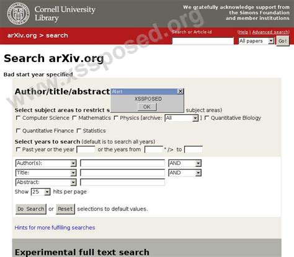Check the Mathematics checkbox
Image resolution: width=294 pixels, height=257 pixels.
pyautogui.click(x=74, y=118)
